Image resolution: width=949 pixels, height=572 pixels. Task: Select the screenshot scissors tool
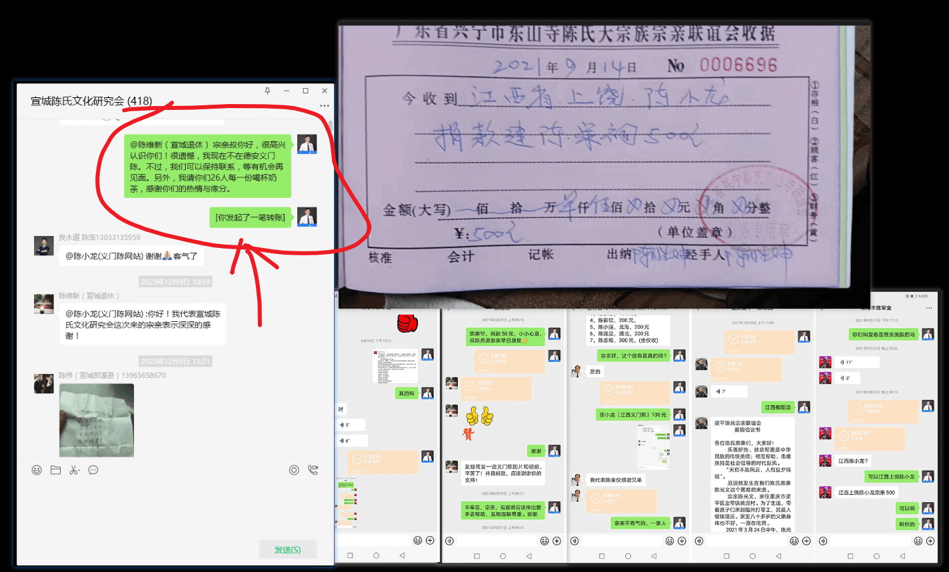[x=75, y=470]
